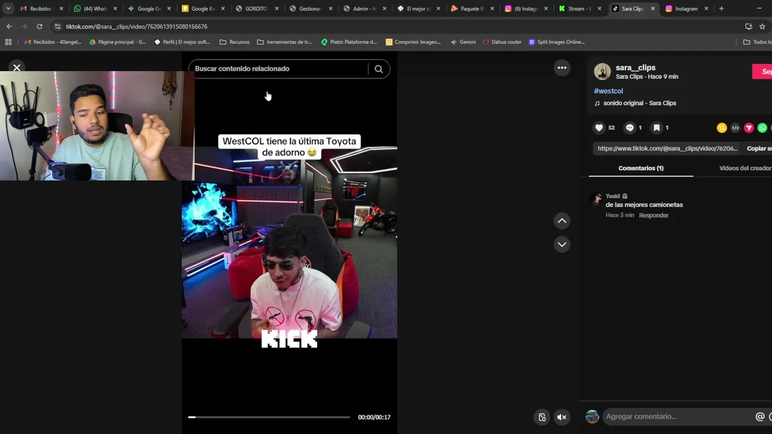Click the search magnifier icon beside Buscar contenido
772x434 pixels.
click(x=379, y=69)
